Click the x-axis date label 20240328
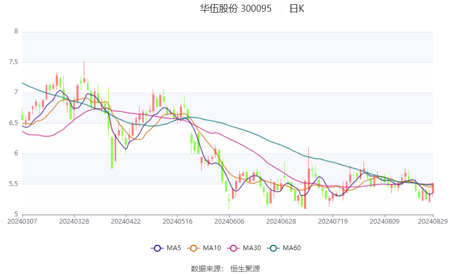The height and width of the screenshot is (274, 451). pyautogui.click(x=74, y=222)
